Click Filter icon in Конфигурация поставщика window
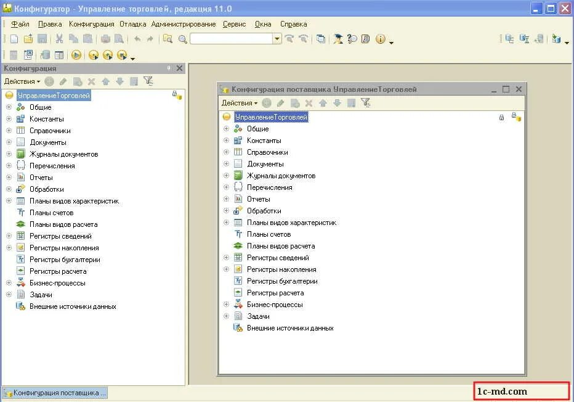This screenshot has height=402, width=574. tap(365, 102)
